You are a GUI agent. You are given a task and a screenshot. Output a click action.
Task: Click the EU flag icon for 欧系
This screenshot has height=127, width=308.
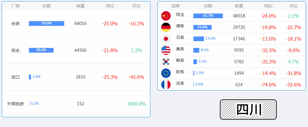tap(166, 73)
